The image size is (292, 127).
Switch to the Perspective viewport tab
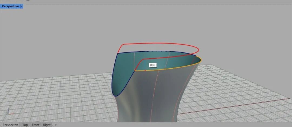(11, 125)
